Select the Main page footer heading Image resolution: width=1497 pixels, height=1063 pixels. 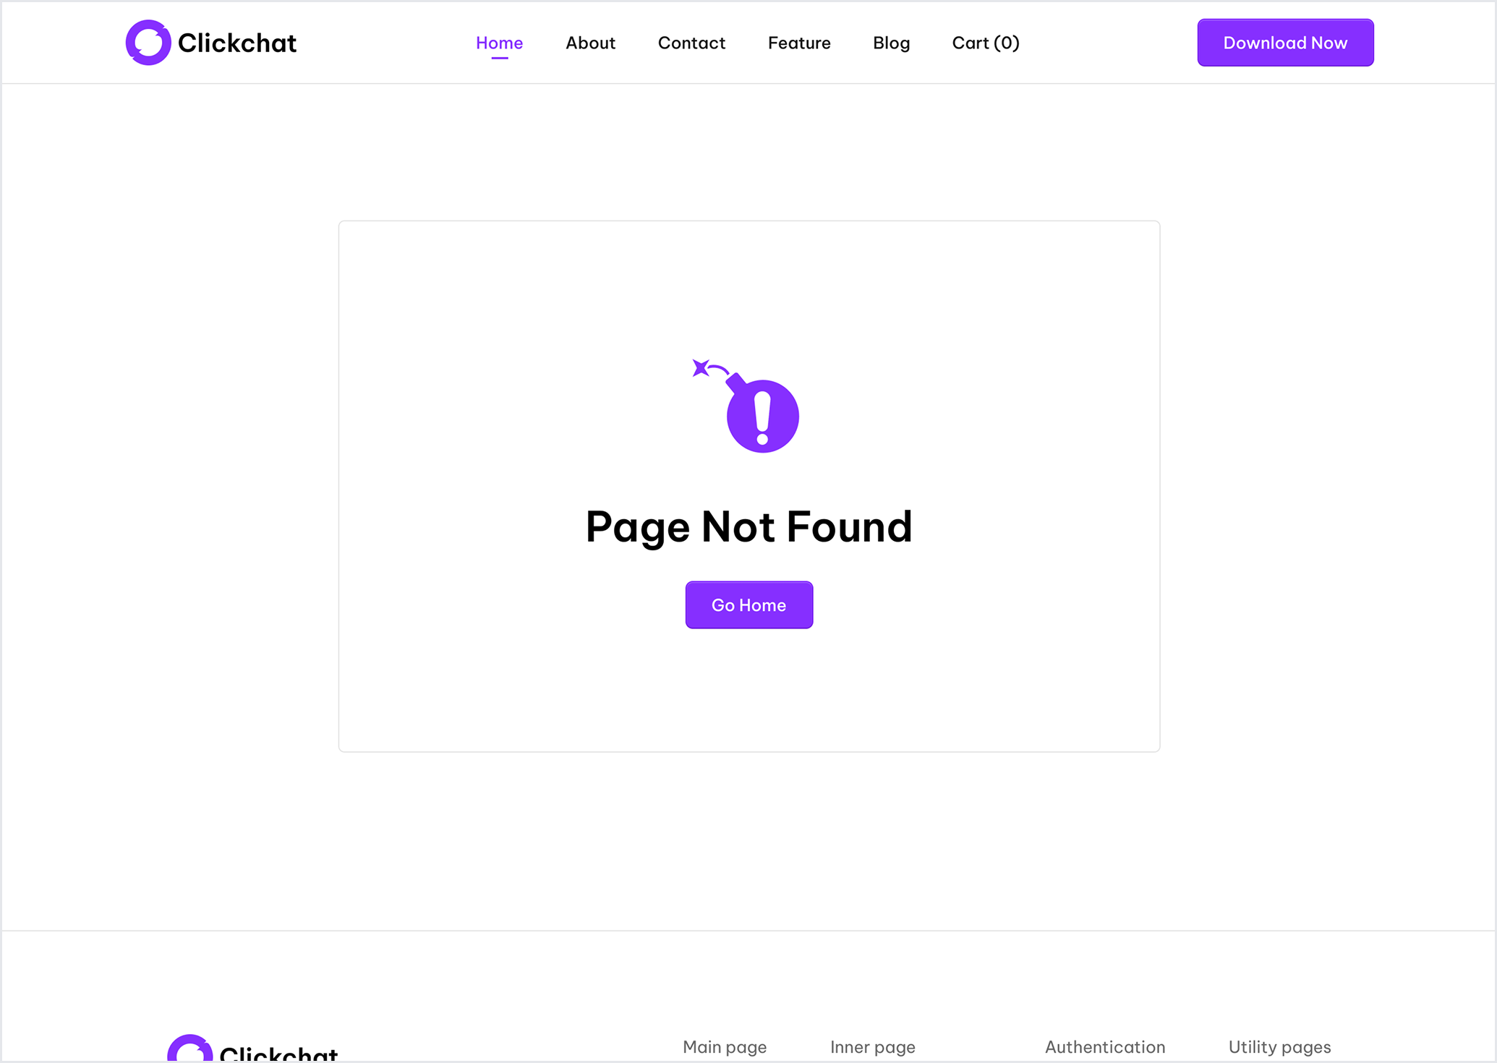click(x=725, y=1047)
